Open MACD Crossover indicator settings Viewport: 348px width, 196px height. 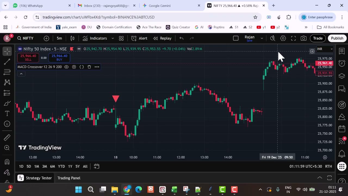(74, 67)
